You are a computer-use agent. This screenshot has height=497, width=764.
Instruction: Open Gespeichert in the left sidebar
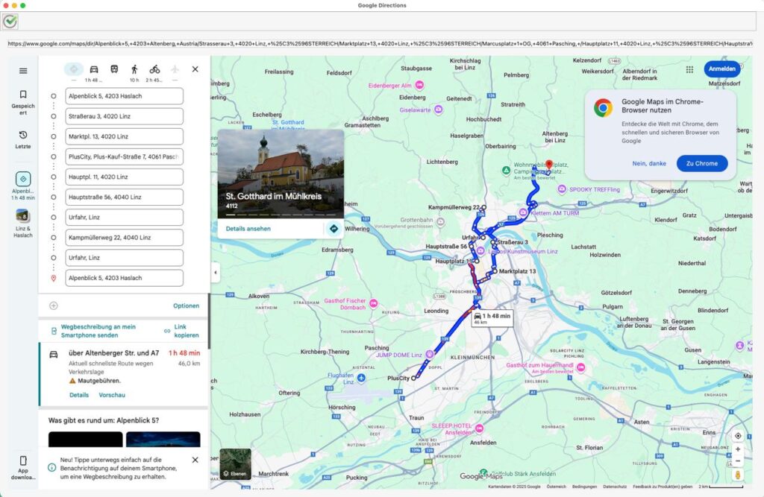pos(22,95)
